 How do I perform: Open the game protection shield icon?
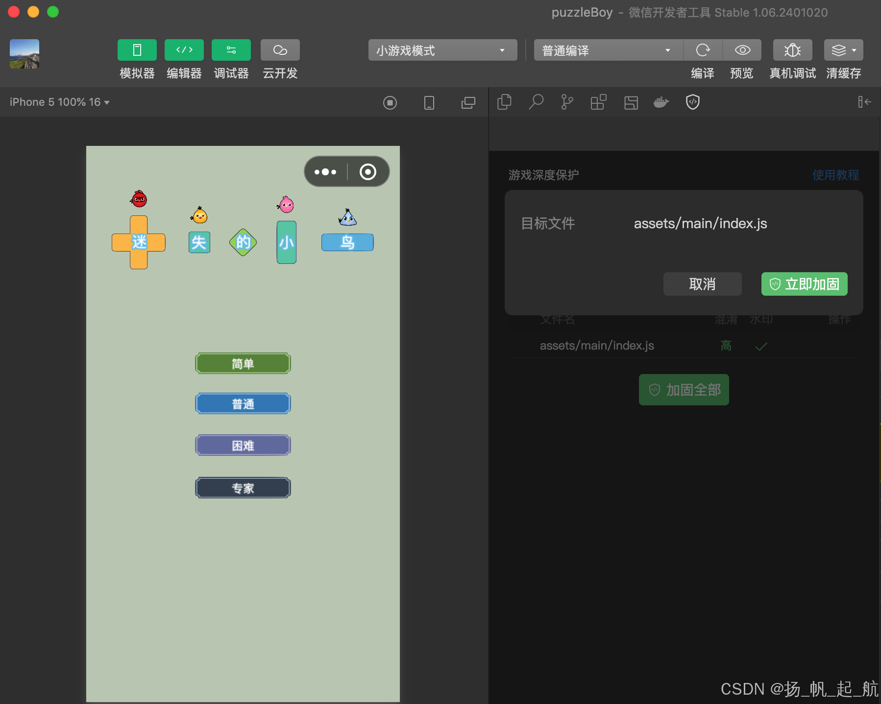pos(693,102)
